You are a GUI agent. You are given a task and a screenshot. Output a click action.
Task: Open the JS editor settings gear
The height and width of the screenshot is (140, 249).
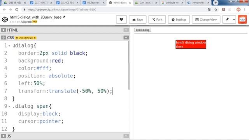[x=4, y=136]
